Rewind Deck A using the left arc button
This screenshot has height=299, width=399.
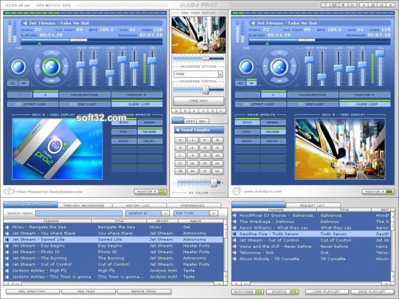[x=38, y=66]
